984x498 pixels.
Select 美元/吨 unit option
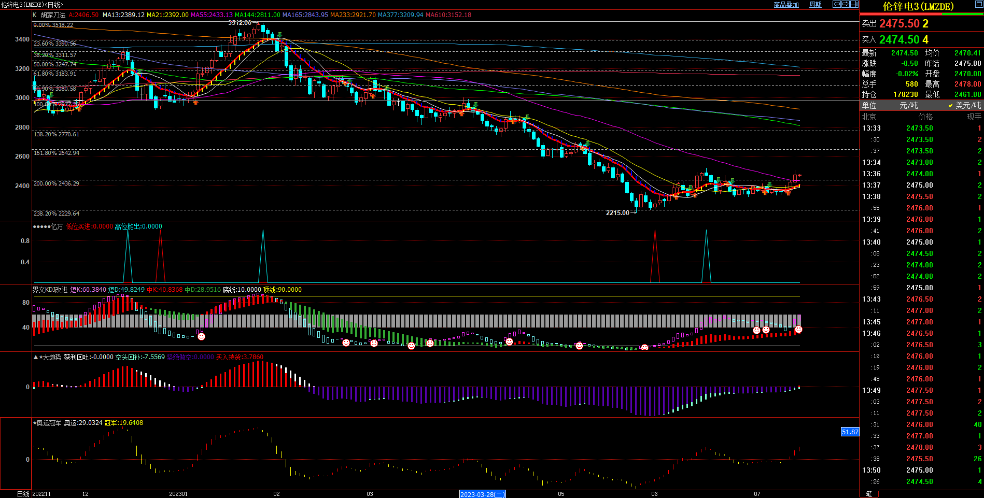pyautogui.click(x=967, y=105)
